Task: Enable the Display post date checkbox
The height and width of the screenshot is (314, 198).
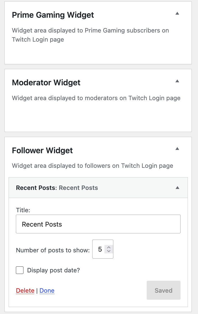Action: (20, 270)
